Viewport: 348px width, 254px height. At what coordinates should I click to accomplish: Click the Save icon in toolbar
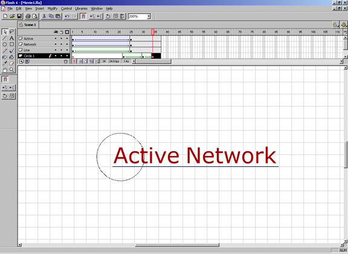tap(19, 16)
